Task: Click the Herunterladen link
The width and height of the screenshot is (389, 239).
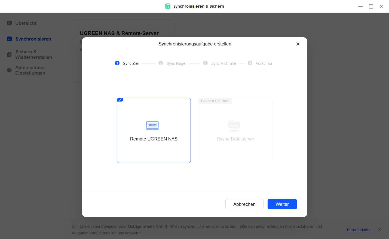Action: (x=359, y=230)
